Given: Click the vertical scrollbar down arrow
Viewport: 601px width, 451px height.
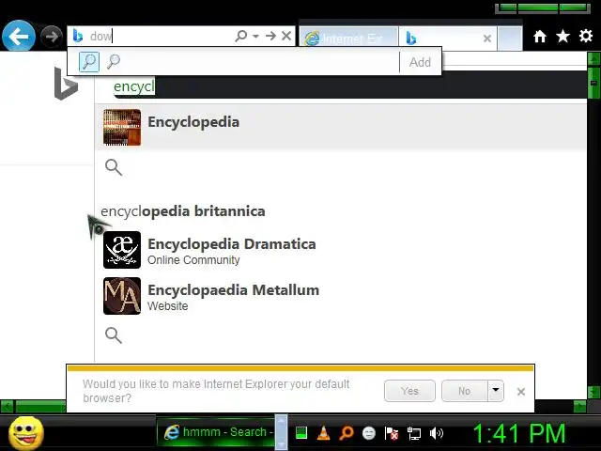Looking at the screenshot, I should (593, 393).
